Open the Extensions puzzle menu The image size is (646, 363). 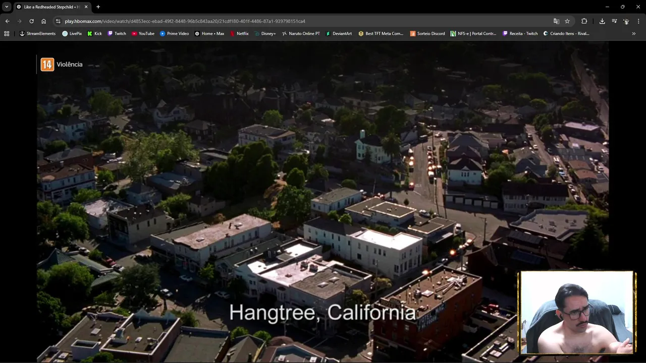point(584,21)
